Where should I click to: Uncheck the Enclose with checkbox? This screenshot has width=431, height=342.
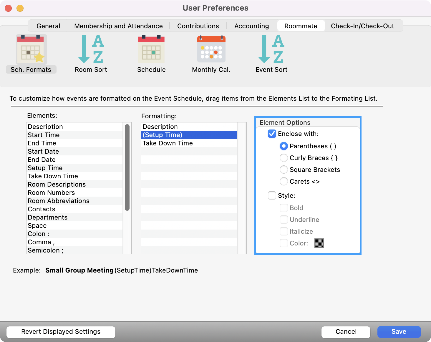(272, 134)
